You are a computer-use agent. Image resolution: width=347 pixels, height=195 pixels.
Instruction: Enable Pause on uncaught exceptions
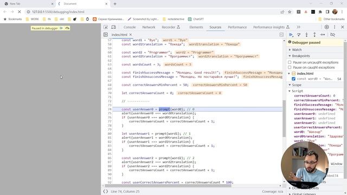point(290,62)
